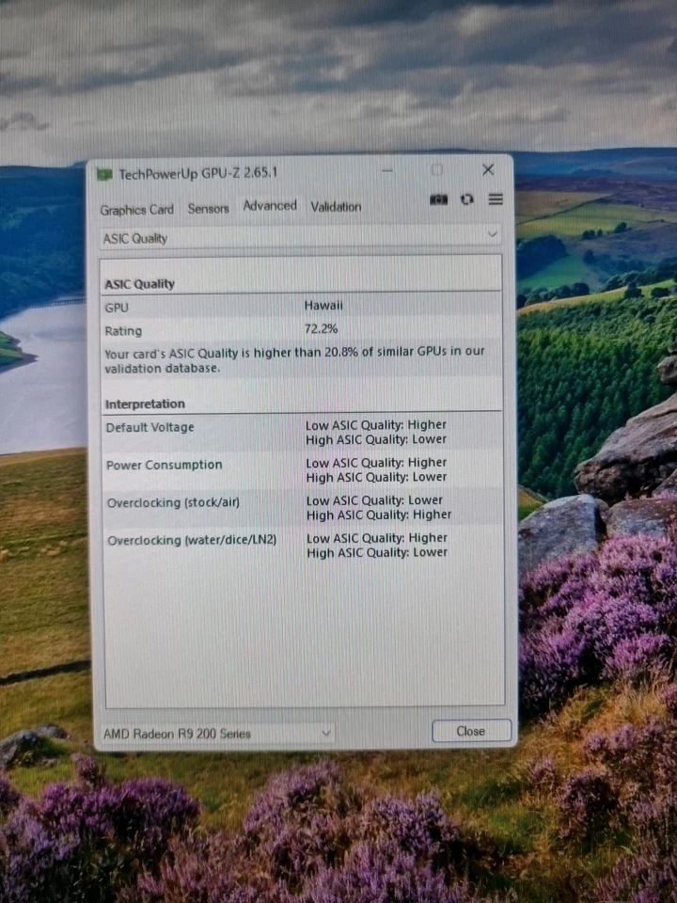Viewport: 677px width, 903px height.
Task: Select the Power Consumption row label
Action: click(x=164, y=465)
